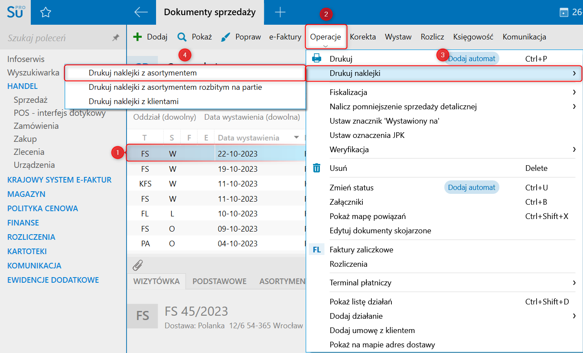
Task: Open a new tab with the plus icon
Action: click(x=280, y=12)
